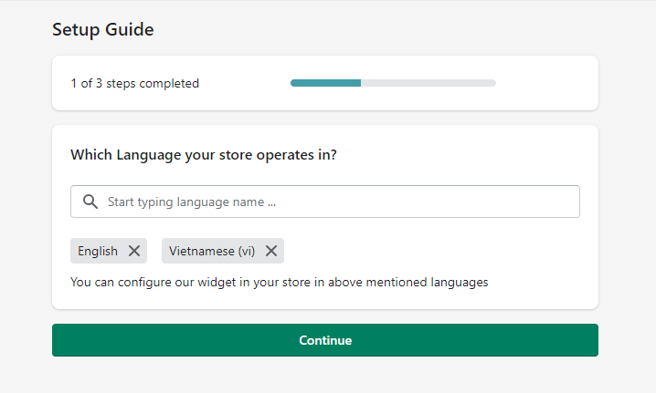Image resolution: width=656 pixels, height=393 pixels.
Task: Click the Setup Guide heading
Action: click(102, 29)
